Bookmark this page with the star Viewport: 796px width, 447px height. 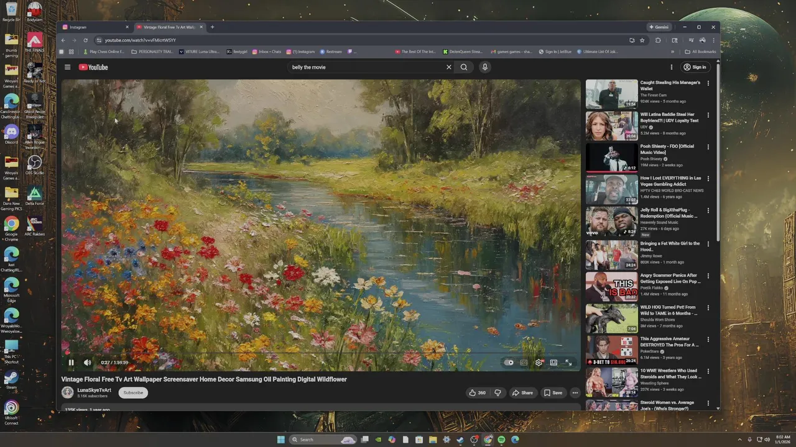coord(642,40)
